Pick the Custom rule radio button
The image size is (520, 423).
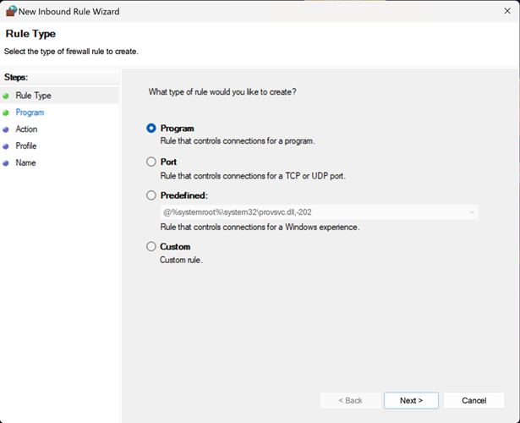[x=151, y=246]
